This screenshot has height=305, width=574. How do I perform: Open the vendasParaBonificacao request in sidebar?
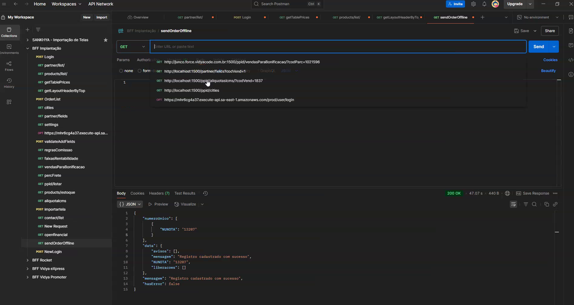click(64, 167)
